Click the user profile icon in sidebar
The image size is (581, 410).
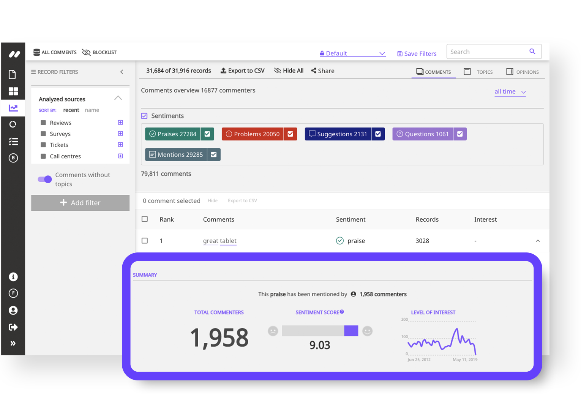pyautogui.click(x=13, y=310)
